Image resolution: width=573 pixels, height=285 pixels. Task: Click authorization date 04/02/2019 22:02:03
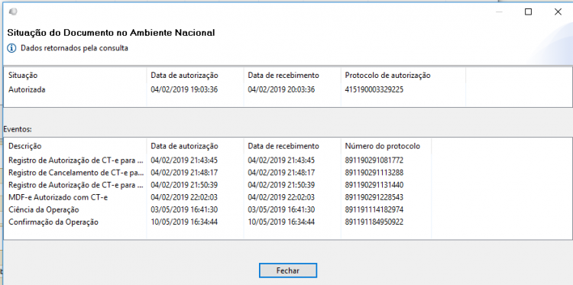[184, 197]
